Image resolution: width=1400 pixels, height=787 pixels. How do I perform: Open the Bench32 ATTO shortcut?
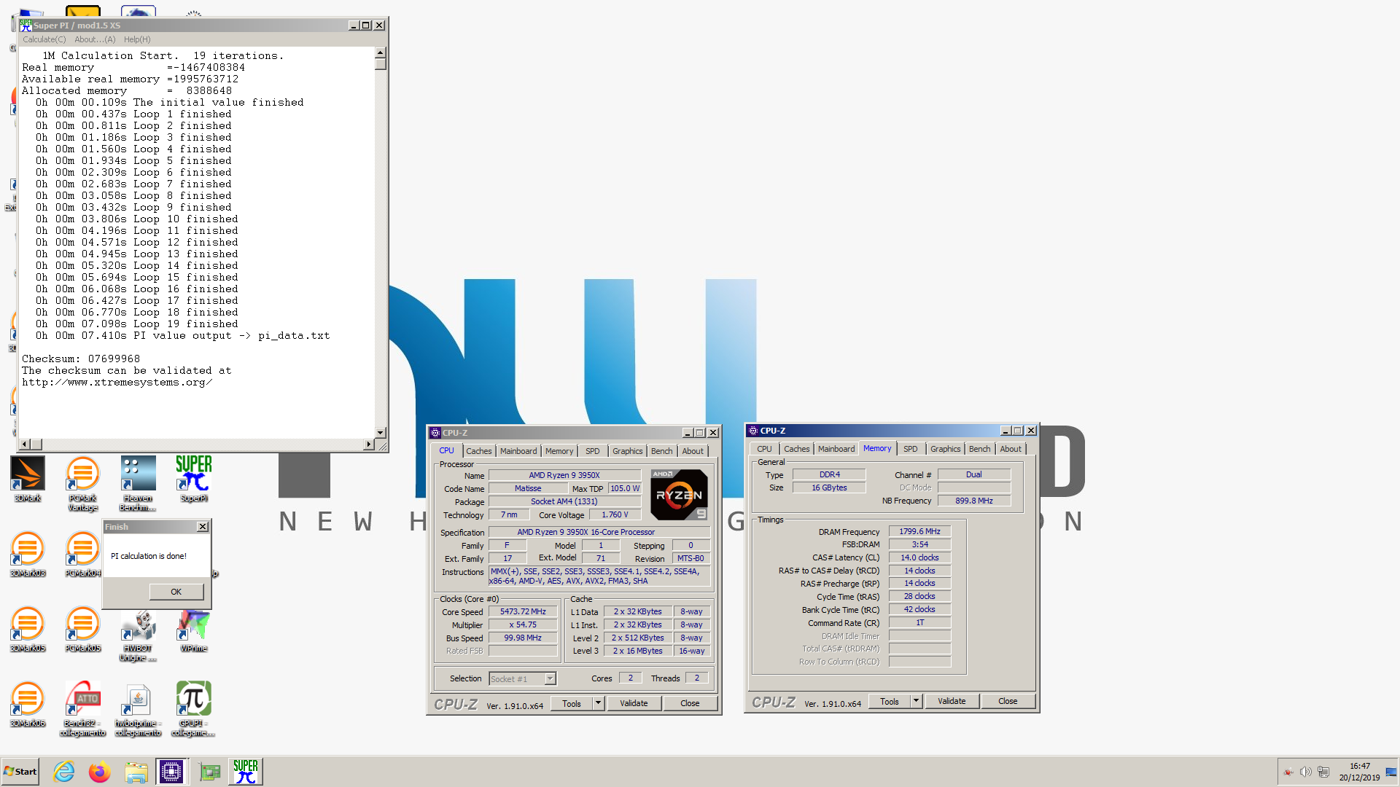(x=83, y=708)
